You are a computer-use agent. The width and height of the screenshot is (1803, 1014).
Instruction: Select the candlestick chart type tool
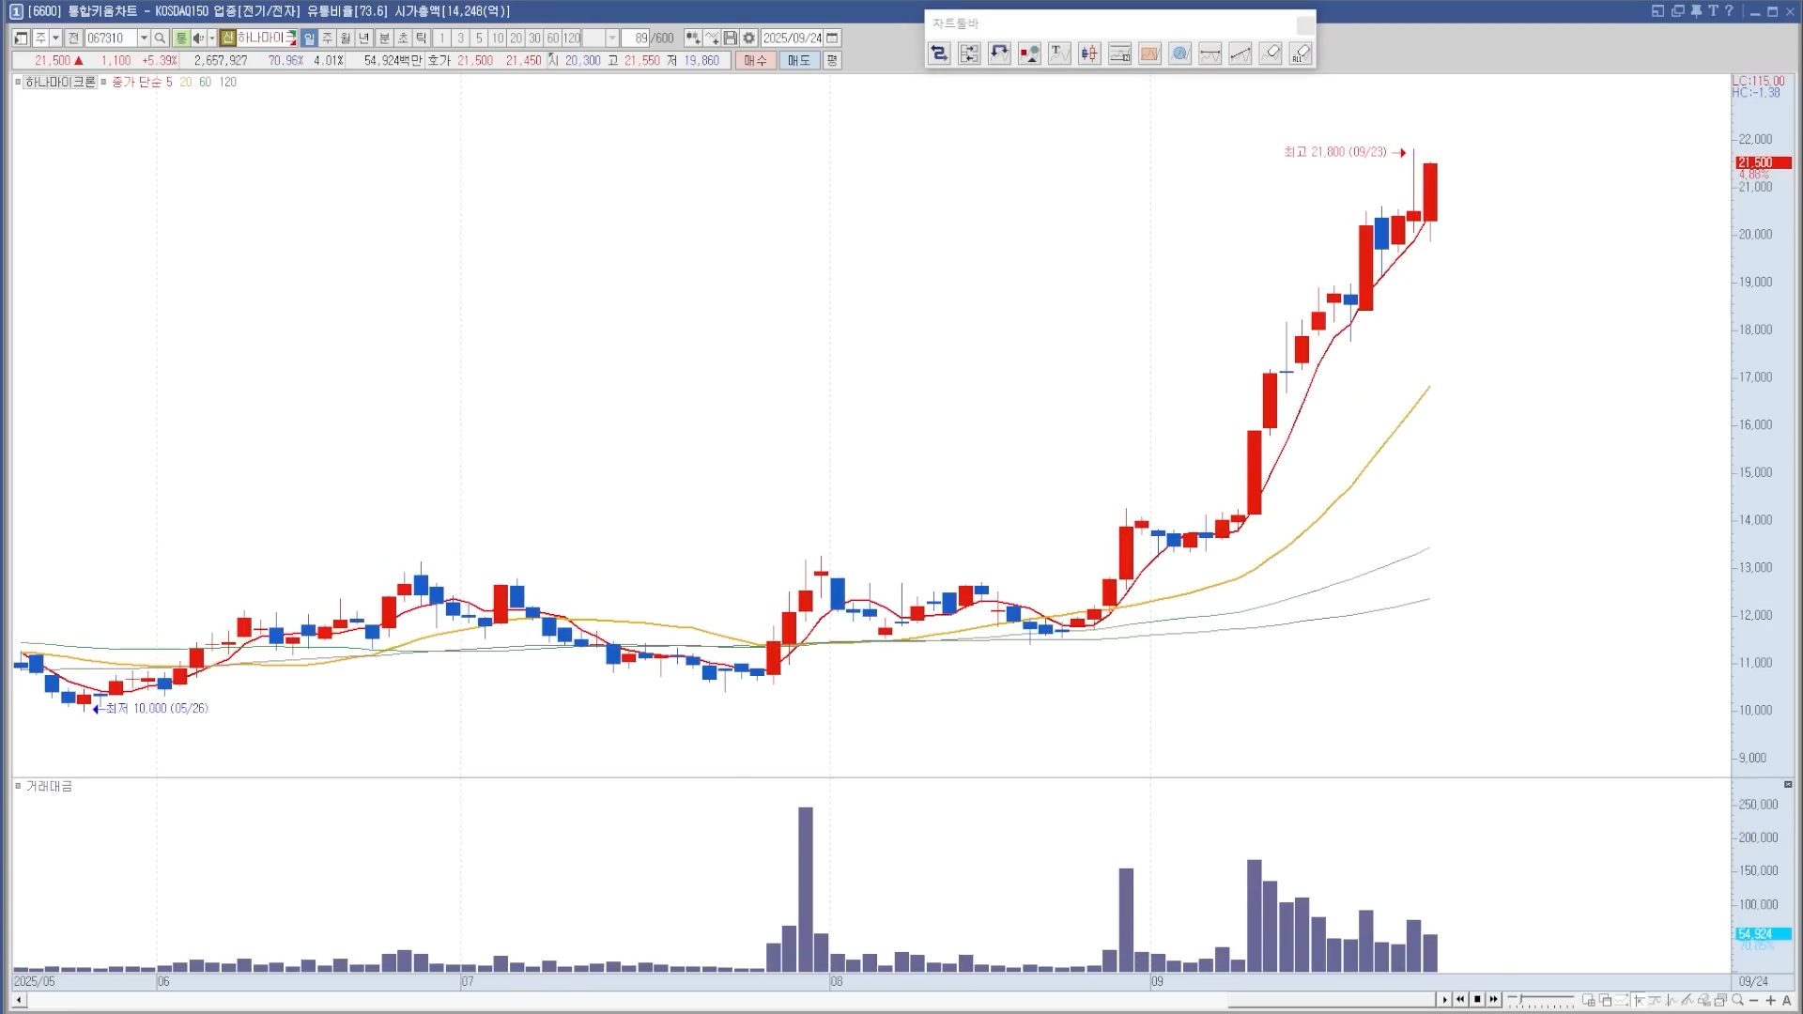coord(1089,54)
